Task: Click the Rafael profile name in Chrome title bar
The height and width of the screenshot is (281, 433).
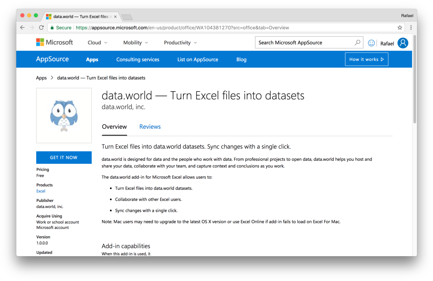Action: (x=407, y=16)
